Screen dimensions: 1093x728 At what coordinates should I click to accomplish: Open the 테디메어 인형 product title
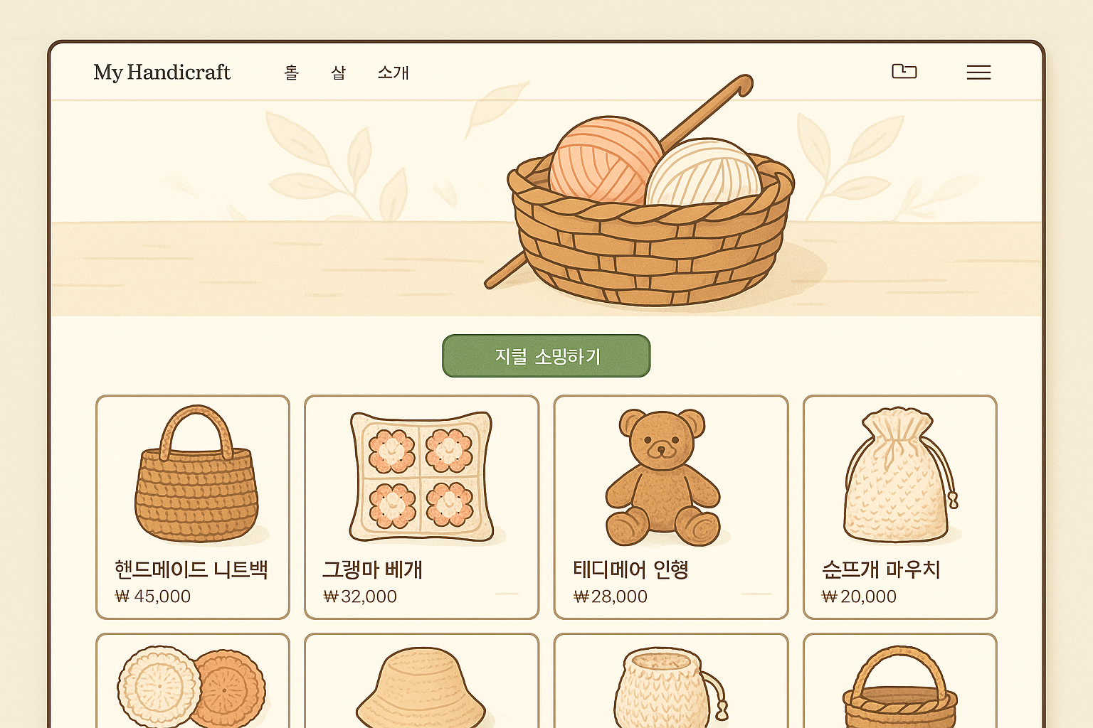630,569
